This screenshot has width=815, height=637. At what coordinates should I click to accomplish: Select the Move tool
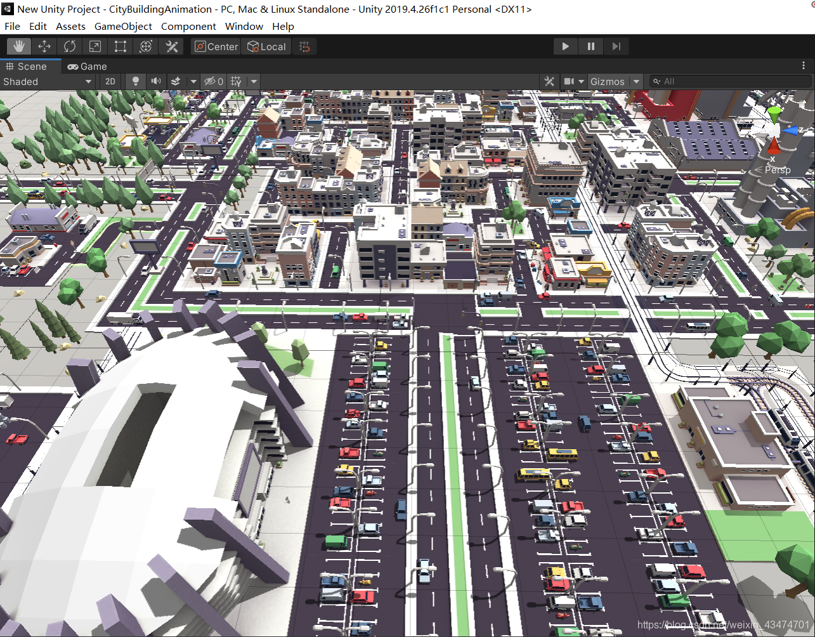tap(44, 46)
